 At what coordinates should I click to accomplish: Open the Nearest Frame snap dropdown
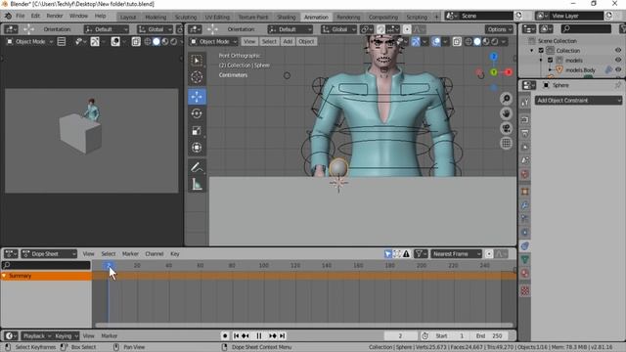[x=457, y=254]
